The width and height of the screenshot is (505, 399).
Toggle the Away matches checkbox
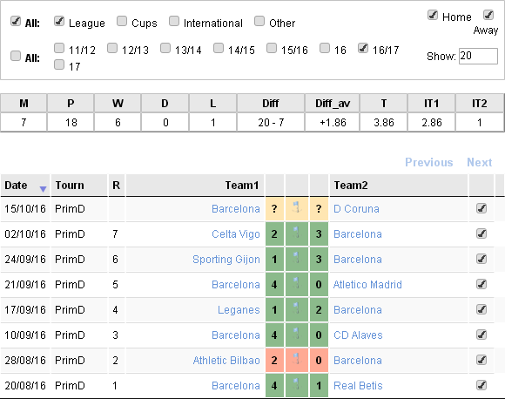point(488,15)
